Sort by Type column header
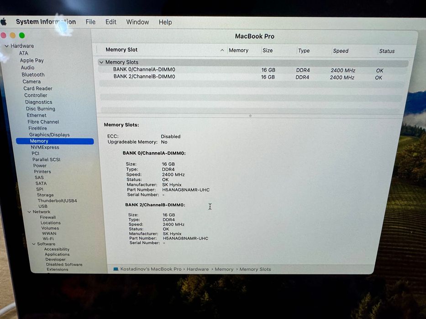The image size is (426, 319). click(x=304, y=51)
